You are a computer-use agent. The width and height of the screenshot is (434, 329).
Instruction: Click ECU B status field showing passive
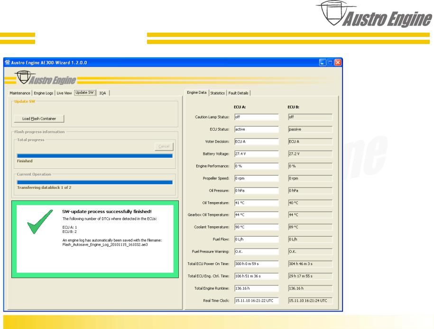pos(310,129)
